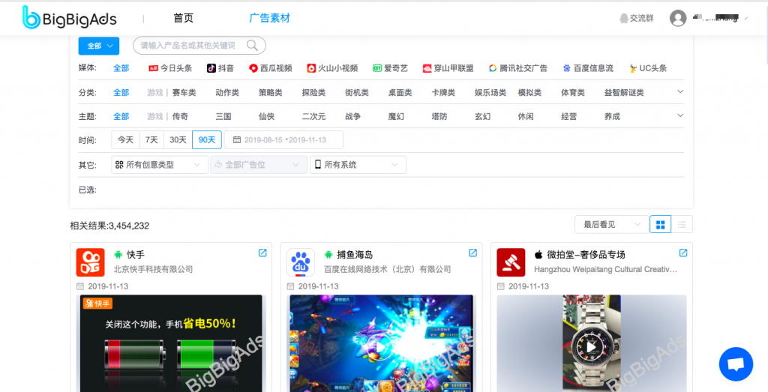Click the search magnifier icon
This screenshot has width=768, height=392.
click(252, 46)
